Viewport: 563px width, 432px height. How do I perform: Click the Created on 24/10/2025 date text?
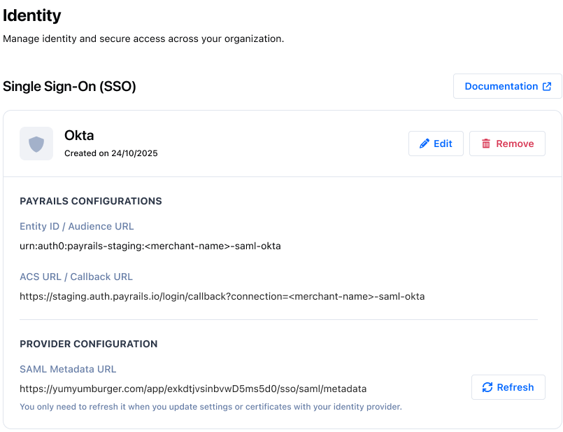tap(111, 153)
